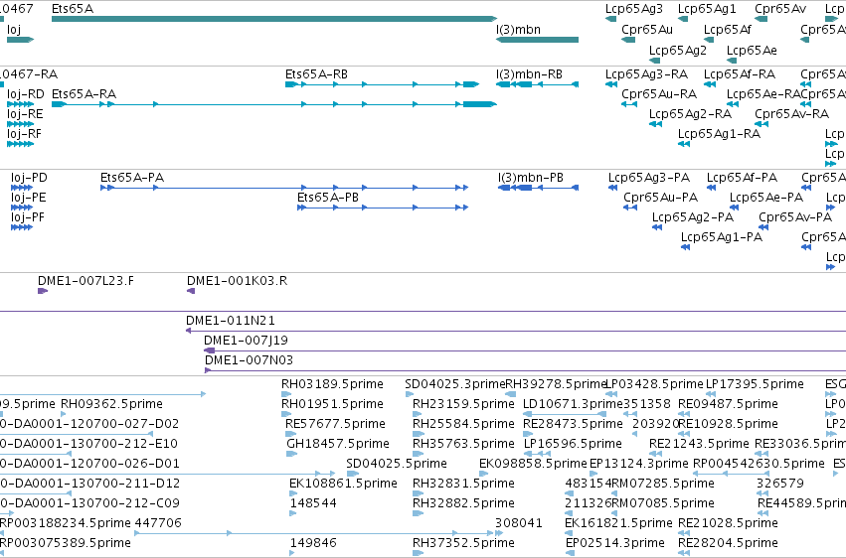The width and height of the screenshot is (846, 558).
Task: Select protein Ets65A-PB label
Action: [x=327, y=198]
